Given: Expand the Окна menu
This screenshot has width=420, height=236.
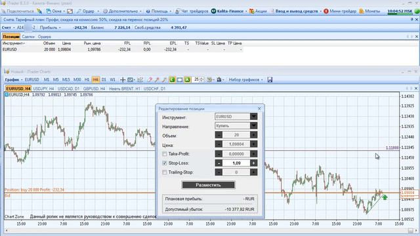Looking at the screenshot, I should click(x=56, y=11).
